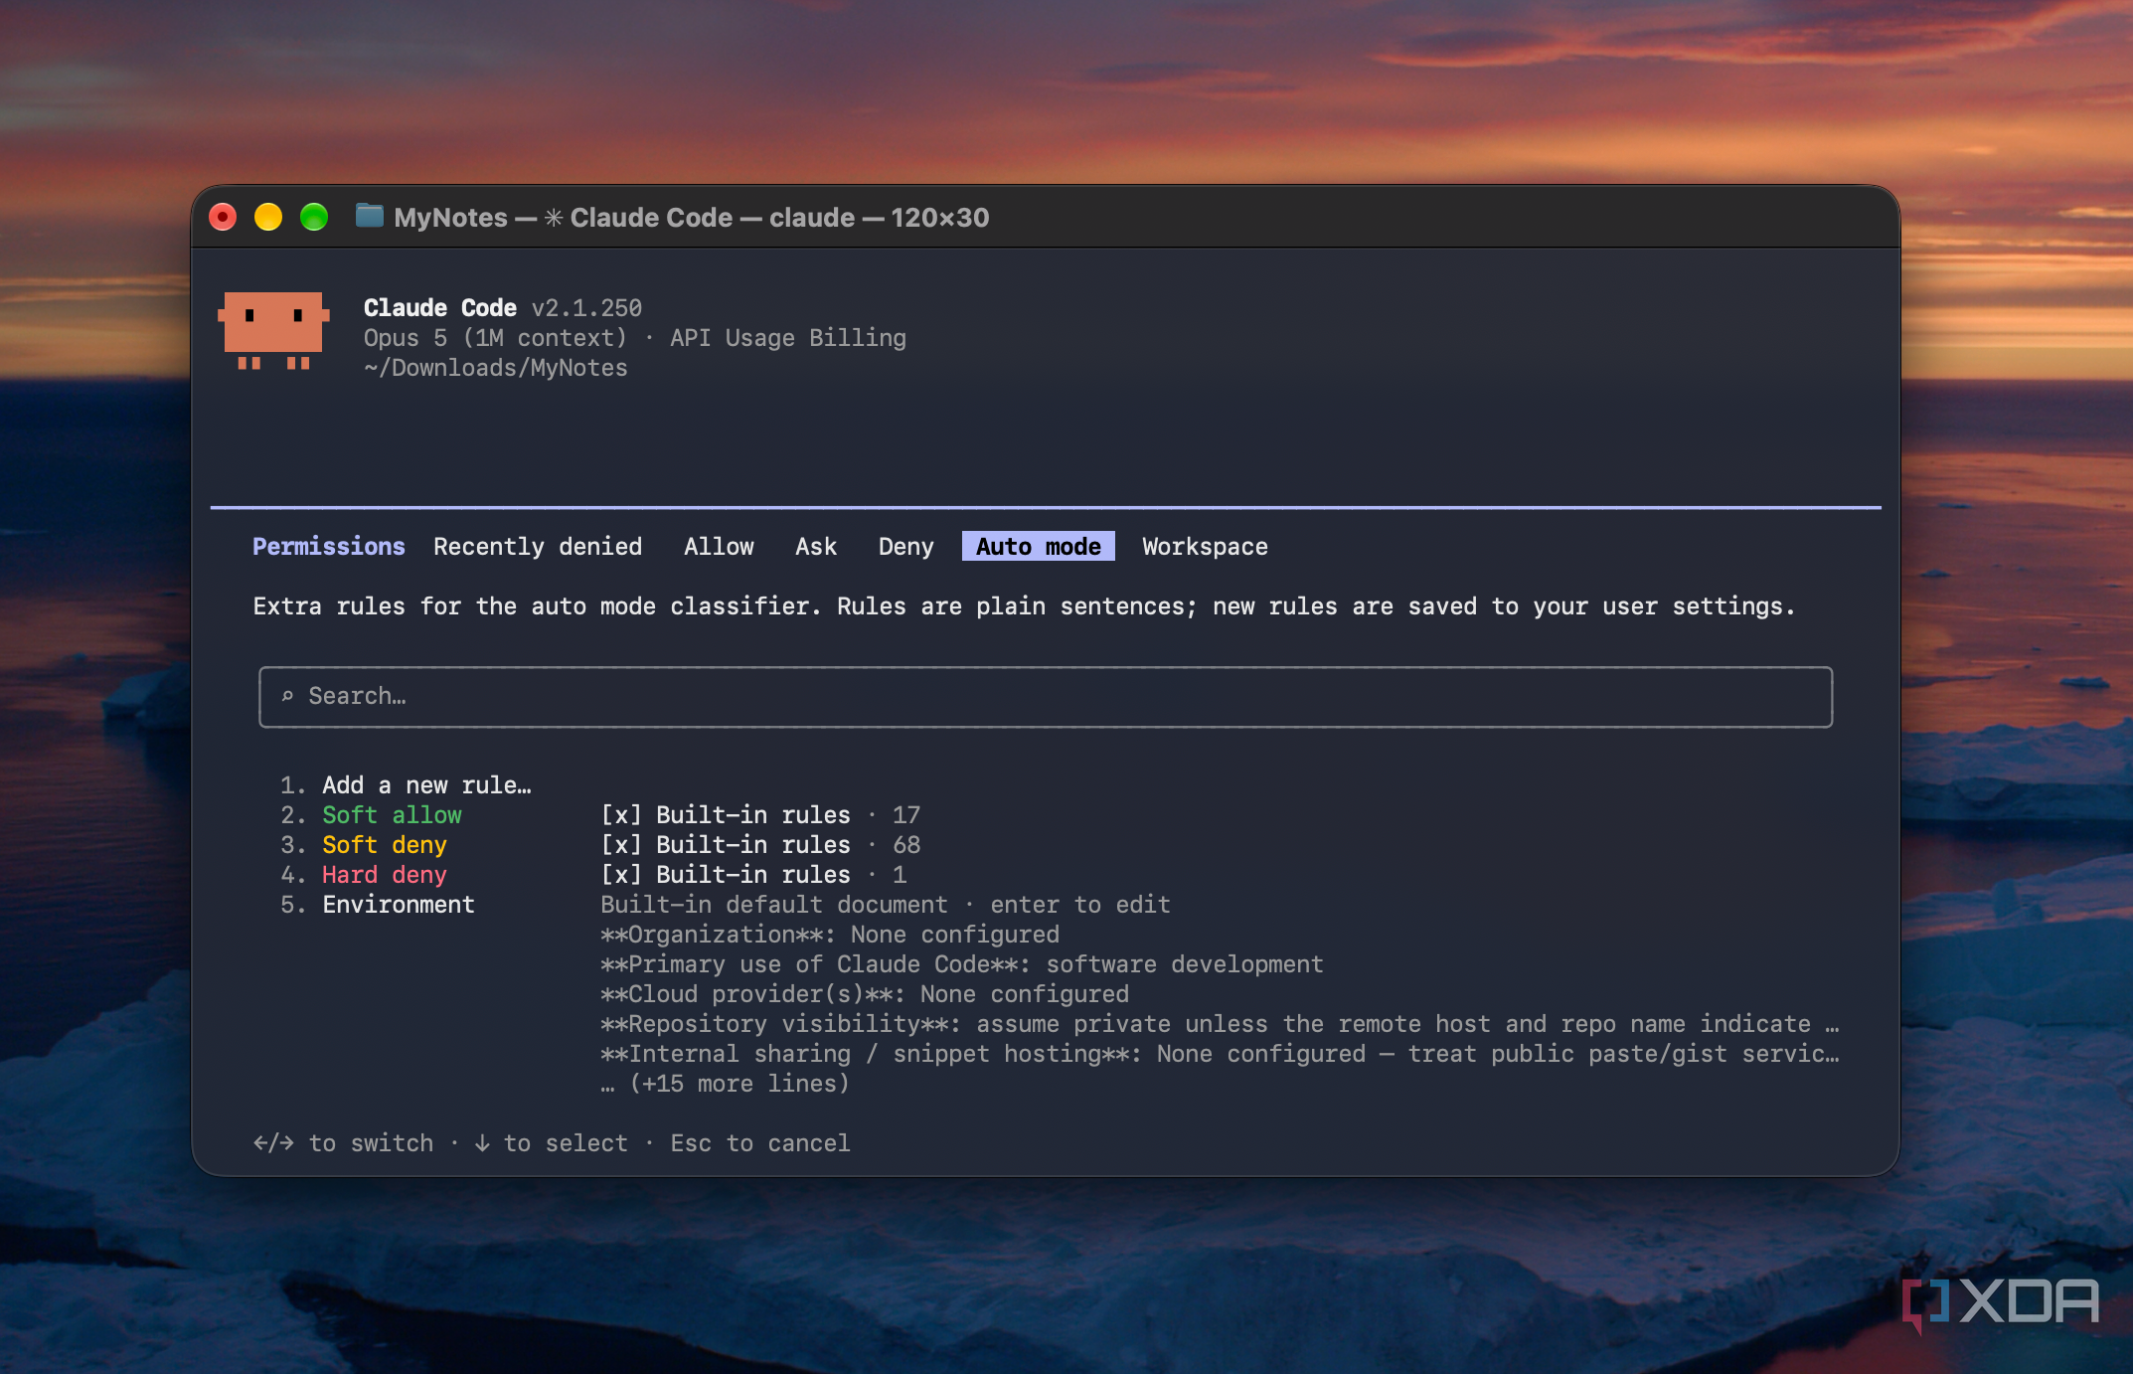Click the ~/Downloads/MyNotes path
Image resolution: width=2133 pixels, height=1374 pixels.
[495, 368]
